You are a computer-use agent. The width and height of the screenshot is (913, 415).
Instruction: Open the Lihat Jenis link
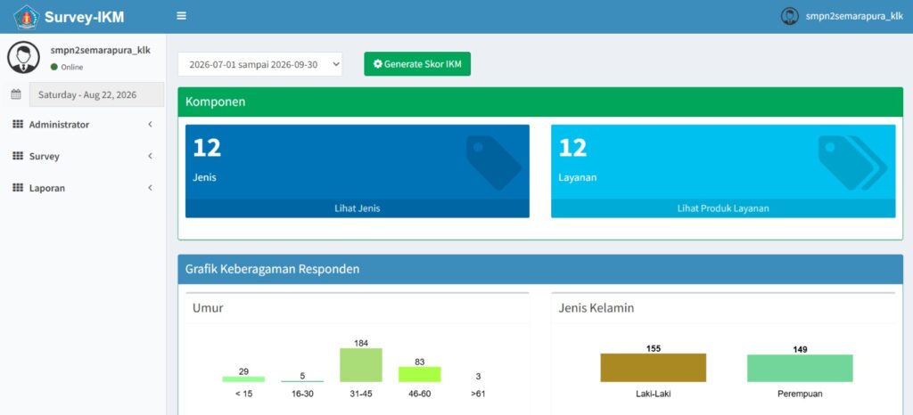click(x=358, y=208)
